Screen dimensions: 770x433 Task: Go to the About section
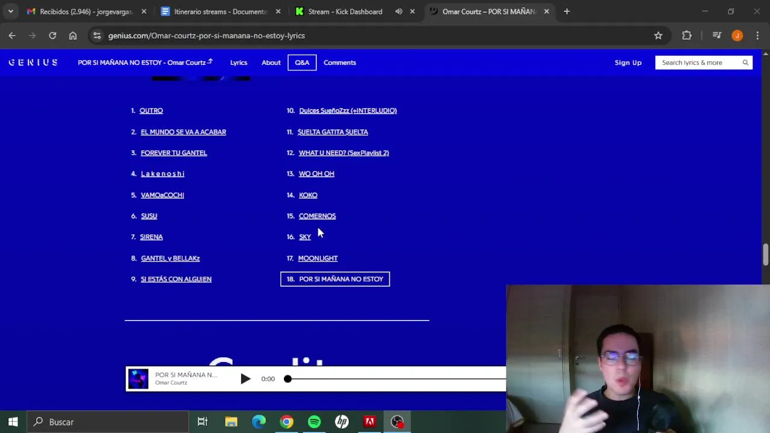coord(271,63)
